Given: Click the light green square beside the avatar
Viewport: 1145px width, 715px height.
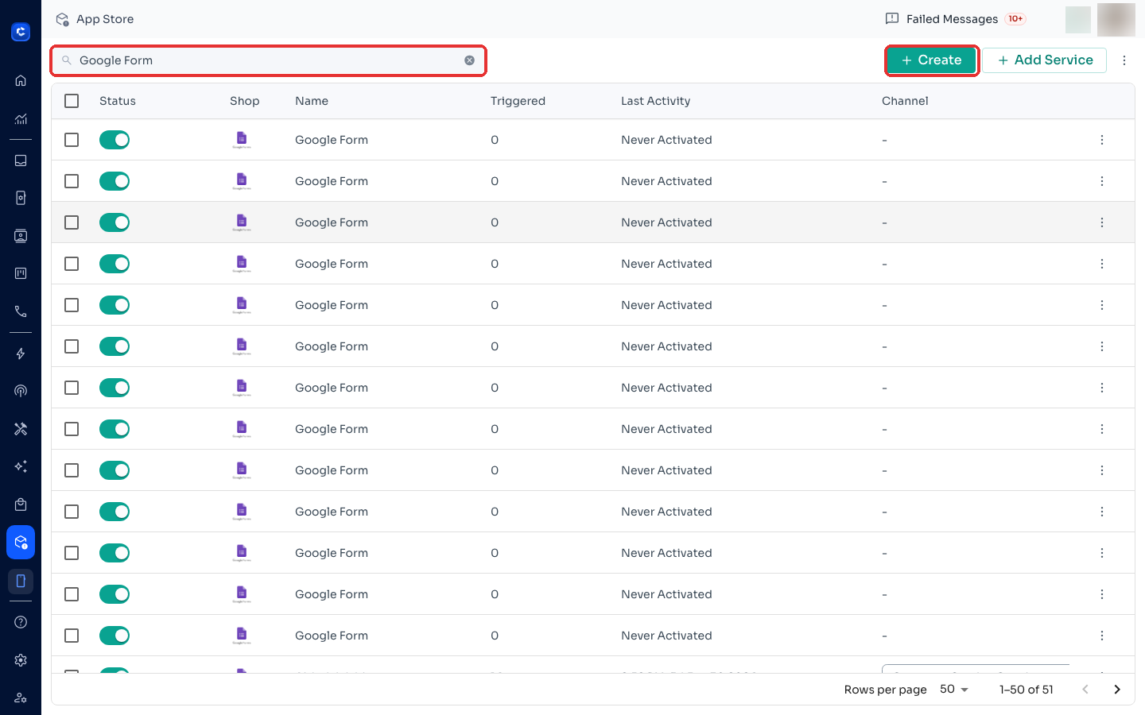Looking at the screenshot, I should coord(1078,20).
